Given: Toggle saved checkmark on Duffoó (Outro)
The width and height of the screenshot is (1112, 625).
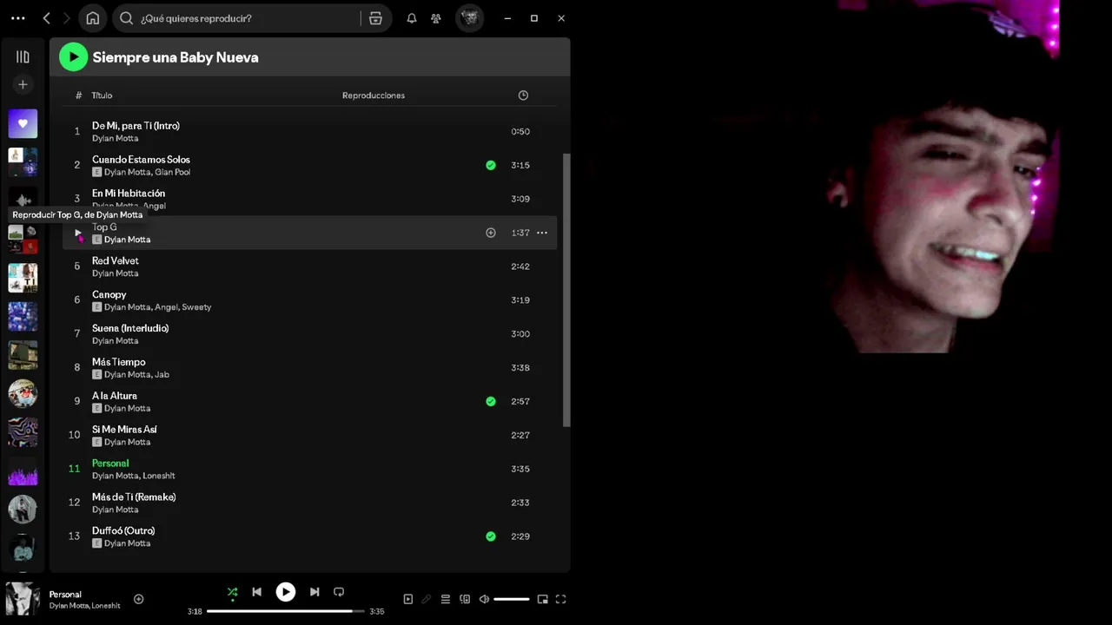Looking at the screenshot, I should coord(491,536).
